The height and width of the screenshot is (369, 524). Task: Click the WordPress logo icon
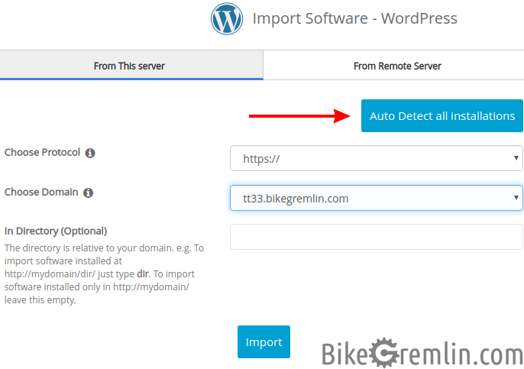tap(227, 18)
